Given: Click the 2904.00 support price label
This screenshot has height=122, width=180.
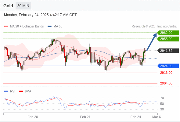Looking at the screenshot, I should (166, 83).
